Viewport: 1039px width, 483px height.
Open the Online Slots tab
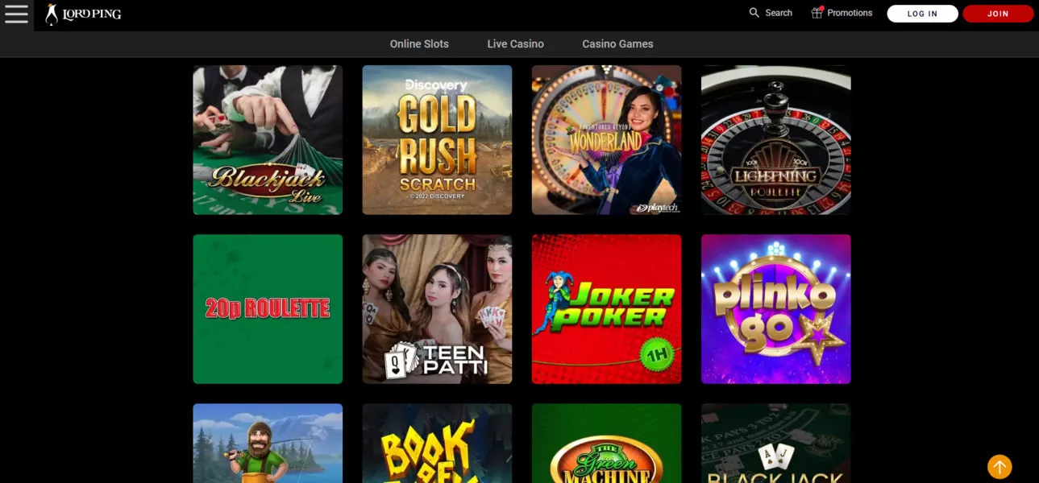[x=419, y=44]
